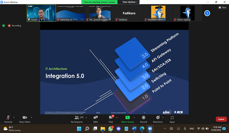Open the Q&A window
Image resolution: width=229 pixels, height=133 pixels.
95,119
